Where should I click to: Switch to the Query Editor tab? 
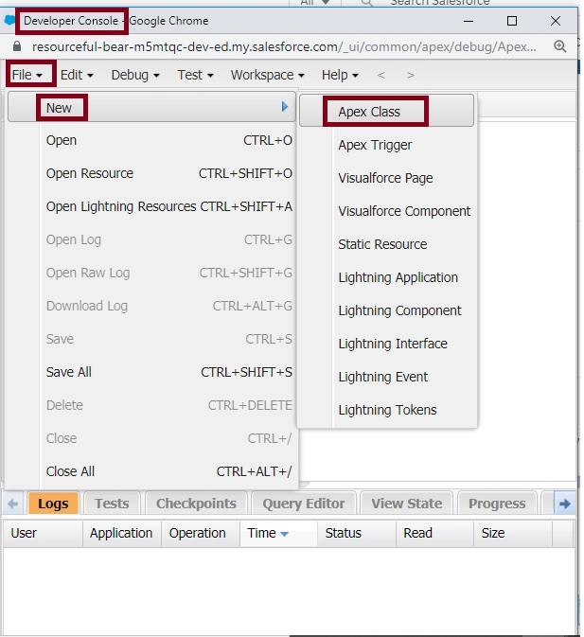pos(304,504)
